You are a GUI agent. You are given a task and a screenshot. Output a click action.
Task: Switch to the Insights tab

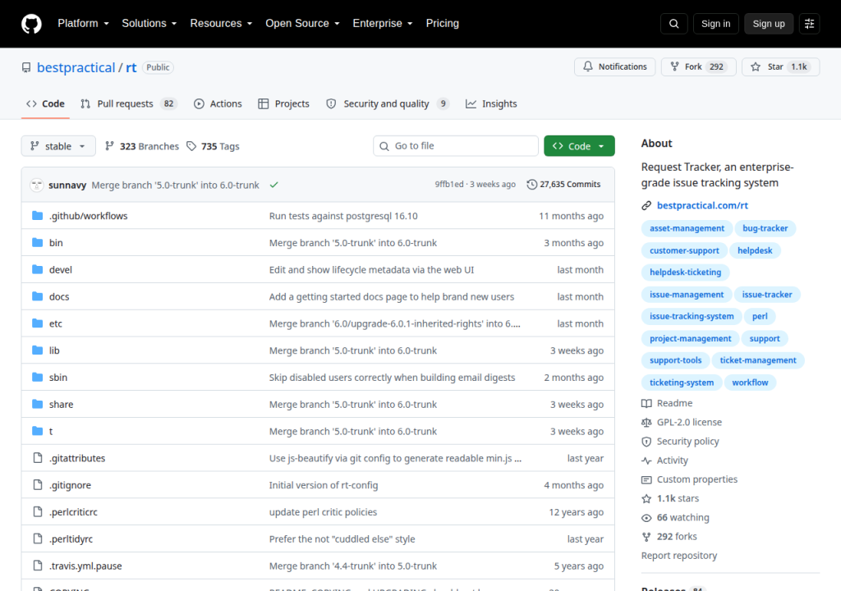(491, 104)
